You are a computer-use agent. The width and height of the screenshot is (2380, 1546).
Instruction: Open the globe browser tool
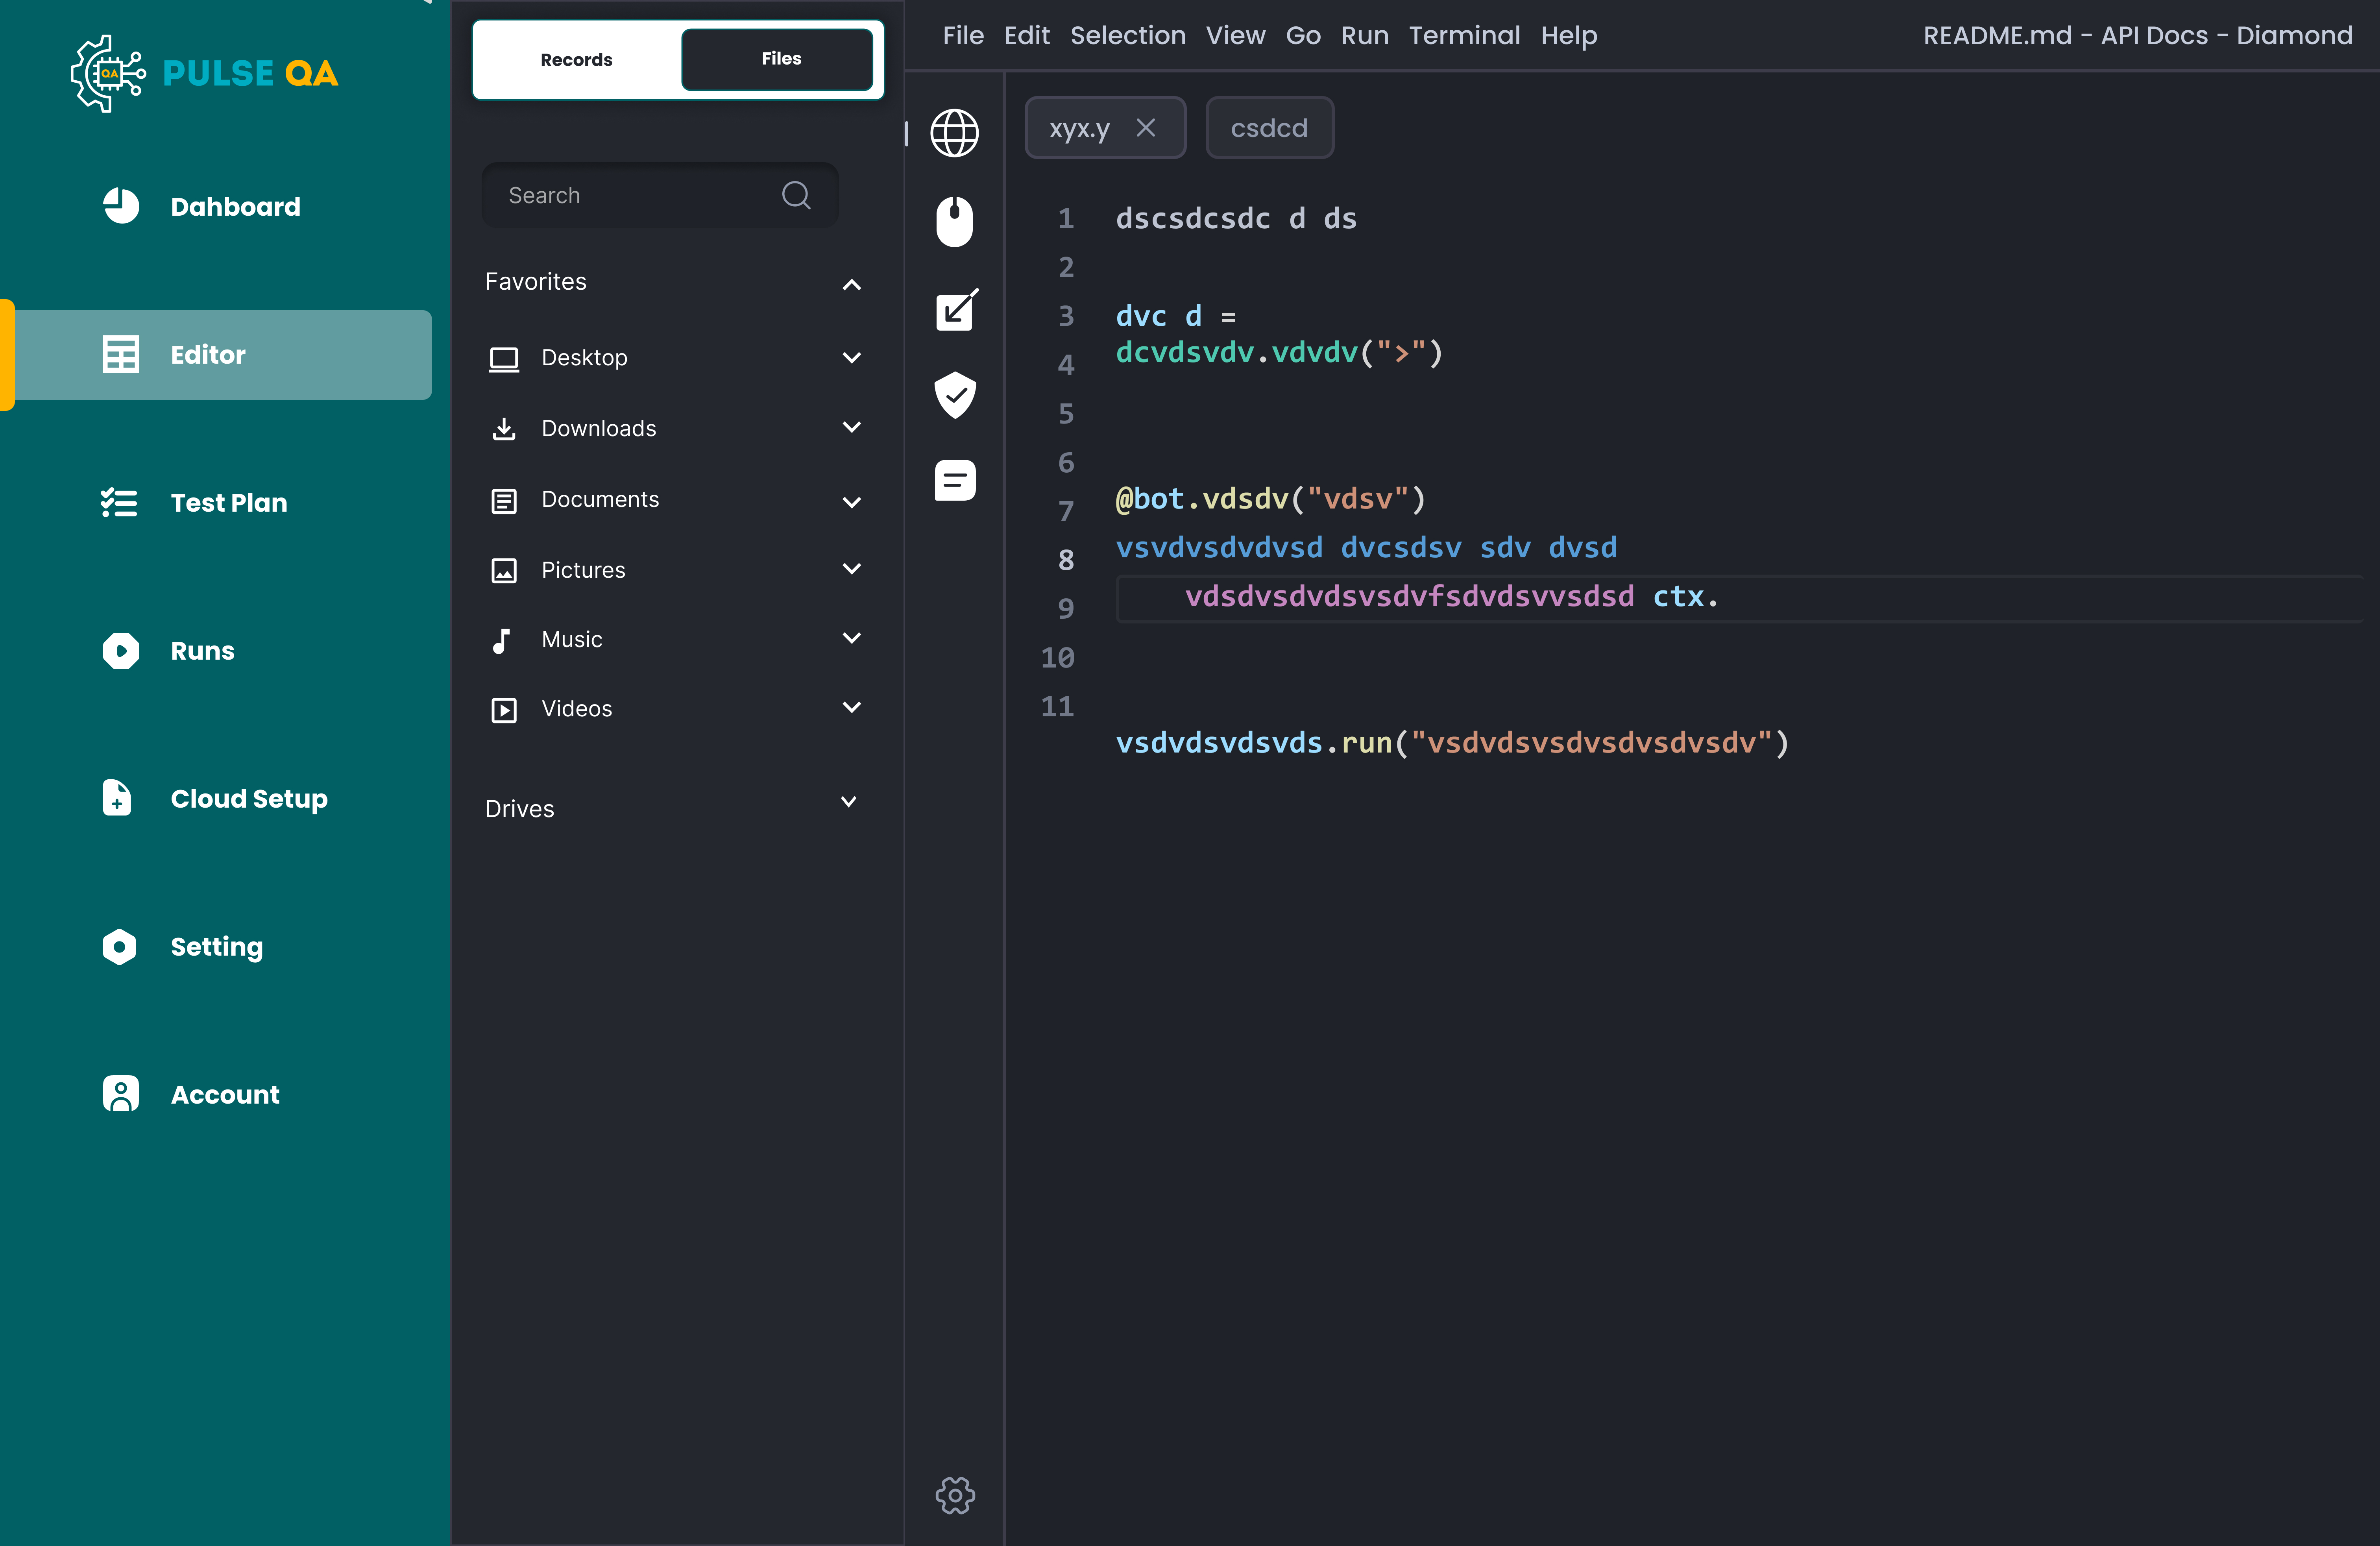[x=955, y=133]
